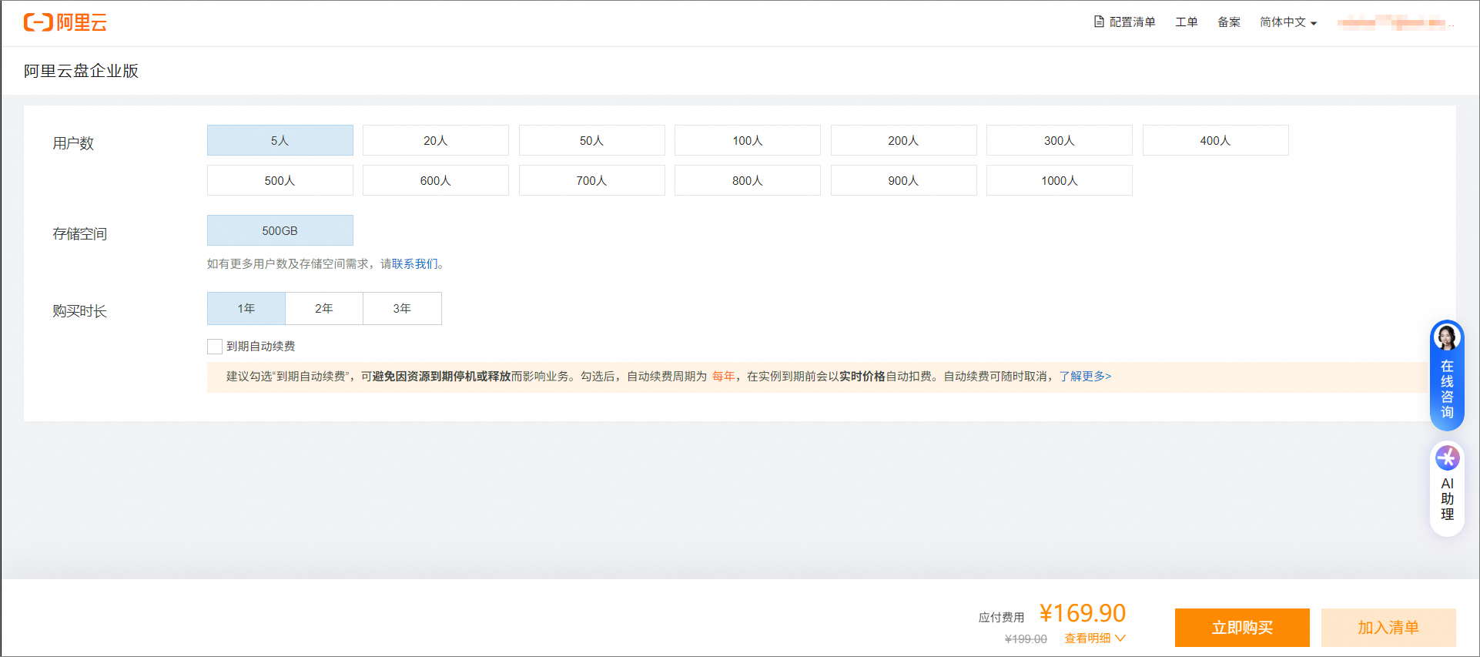Enable 到期自动续费 auto-renew checkbox

coord(215,347)
